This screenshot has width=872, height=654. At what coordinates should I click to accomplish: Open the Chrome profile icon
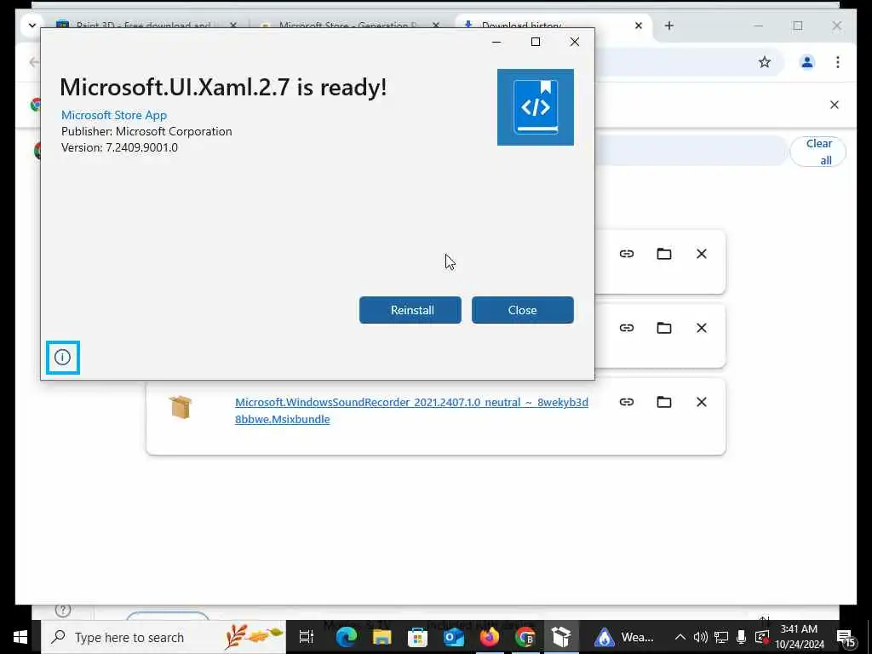[807, 62]
